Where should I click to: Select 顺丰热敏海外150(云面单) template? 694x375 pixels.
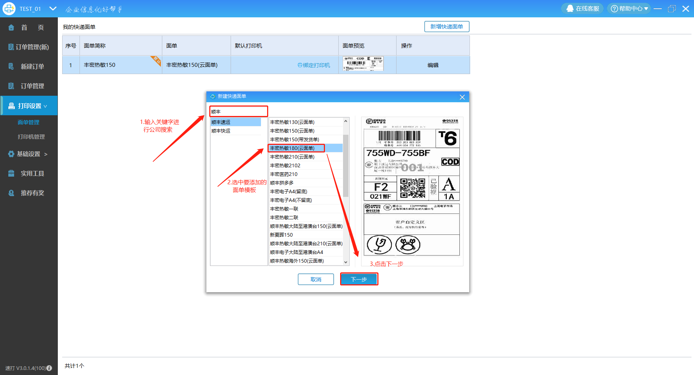click(x=306, y=261)
